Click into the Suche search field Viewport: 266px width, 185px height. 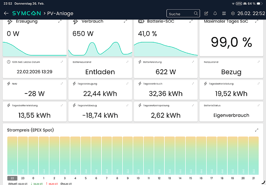point(178,14)
